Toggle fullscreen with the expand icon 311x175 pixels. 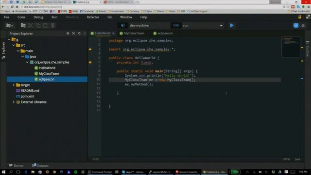coord(308,17)
